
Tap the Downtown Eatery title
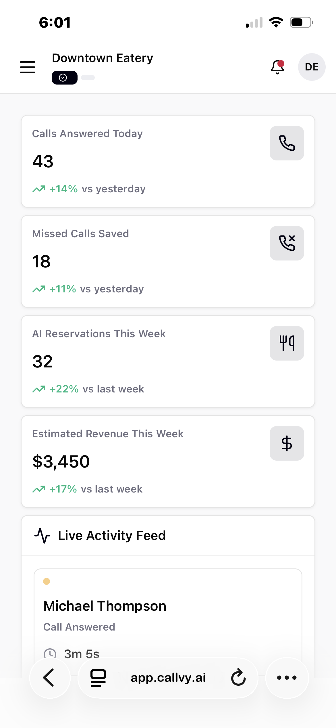[103, 58]
